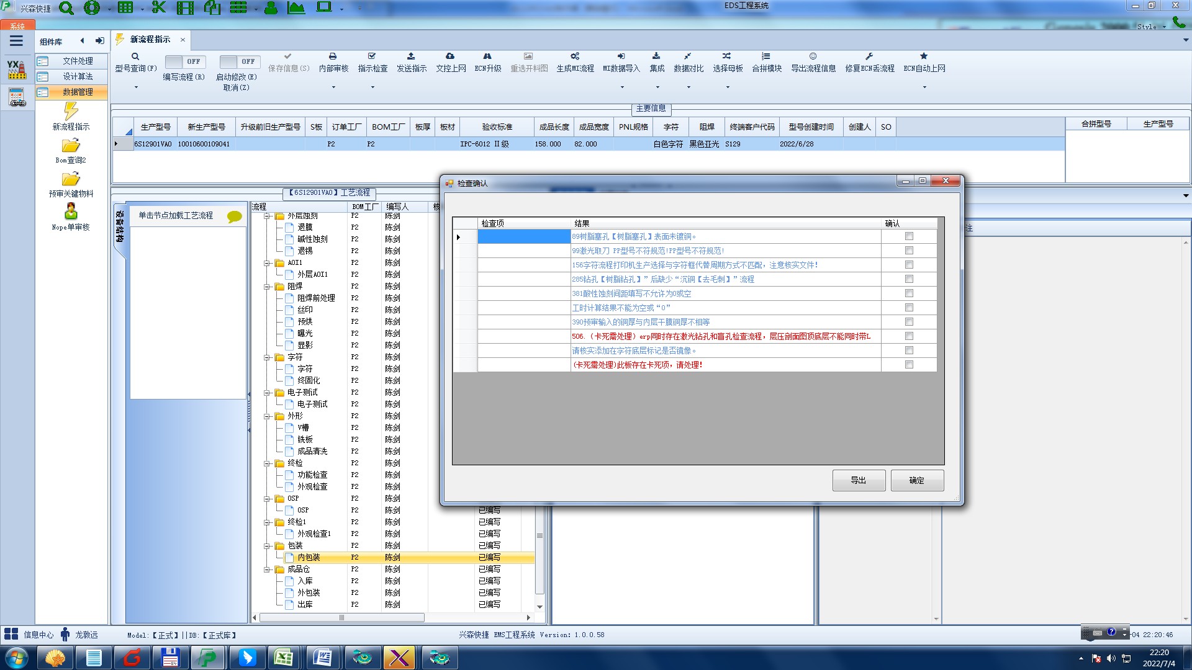Open the 内部审核 print icon

[x=333, y=56]
